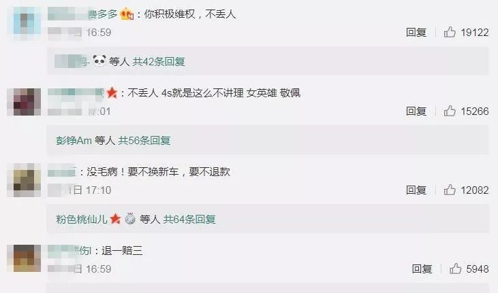Reply to the 退一赔三 comment
Screen dimensions: 498x293
(422, 269)
